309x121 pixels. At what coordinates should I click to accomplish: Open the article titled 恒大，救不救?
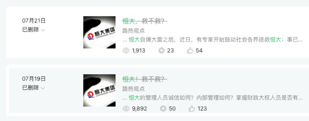pos(145,21)
